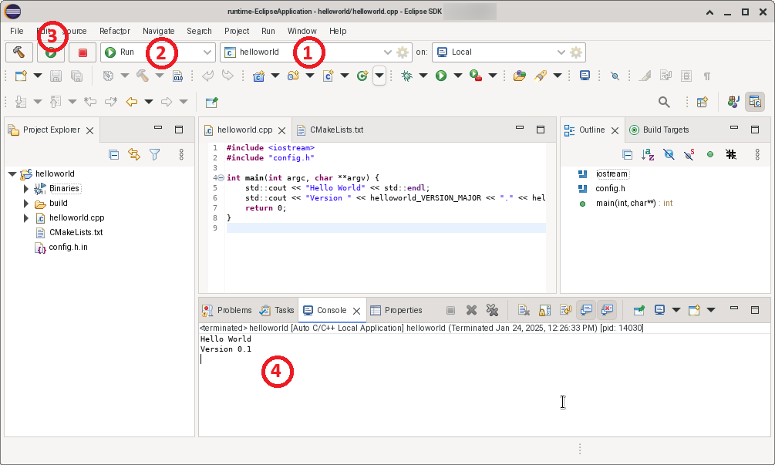This screenshot has width=775, height=465.
Task: Edit helloworld launch configuration gear icon
Action: coord(403,52)
